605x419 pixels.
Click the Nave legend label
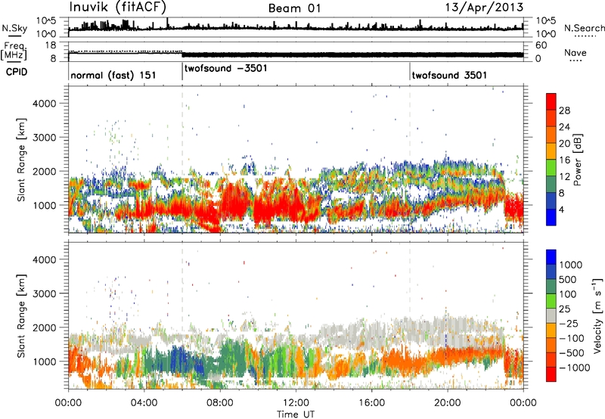tap(575, 53)
